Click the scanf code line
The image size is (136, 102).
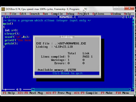pyautogui.click(x=17, y=37)
